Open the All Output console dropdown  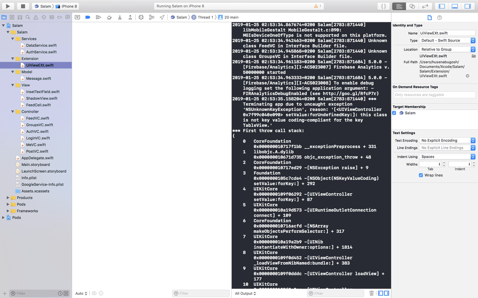(x=245, y=294)
